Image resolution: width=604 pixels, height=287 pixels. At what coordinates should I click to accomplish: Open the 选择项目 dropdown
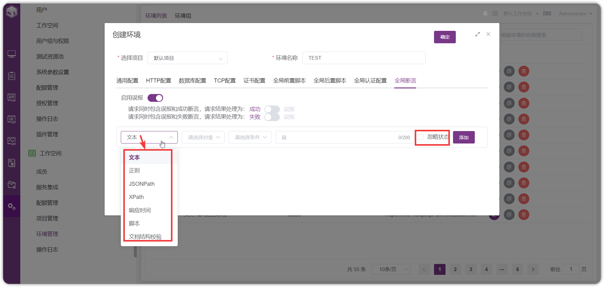pyautogui.click(x=187, y=58)
